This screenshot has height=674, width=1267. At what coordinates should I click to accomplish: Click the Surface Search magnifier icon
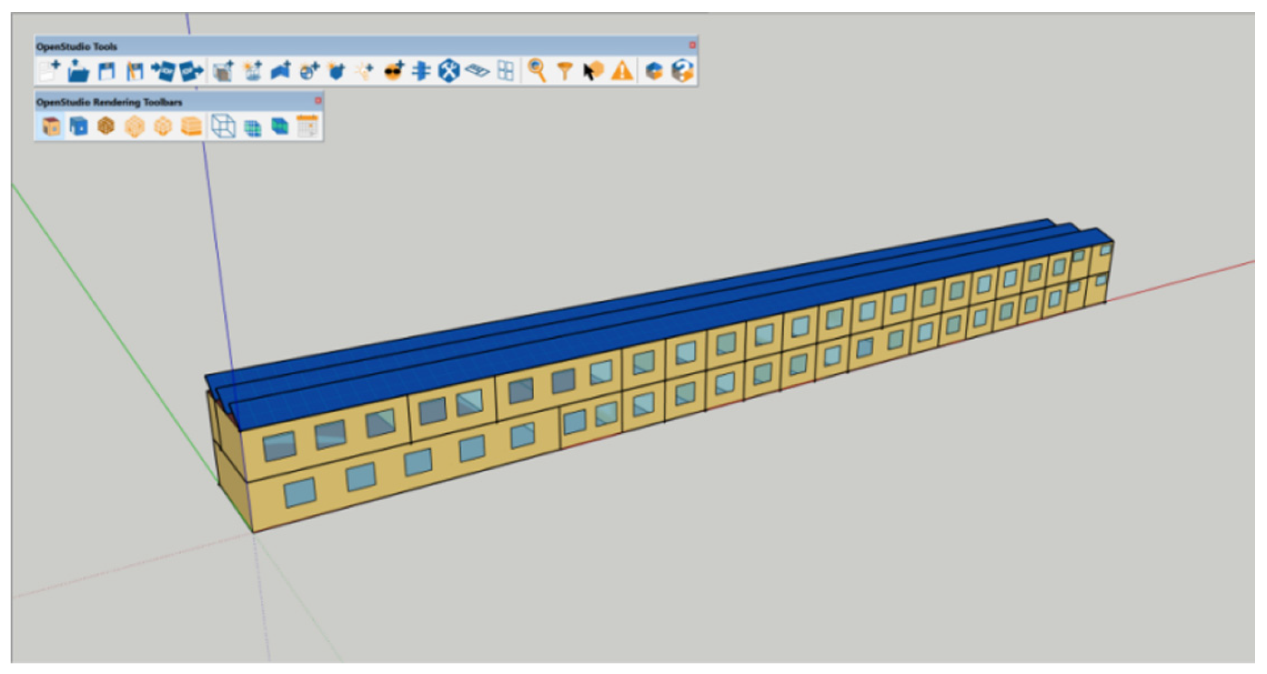point(536,71)
